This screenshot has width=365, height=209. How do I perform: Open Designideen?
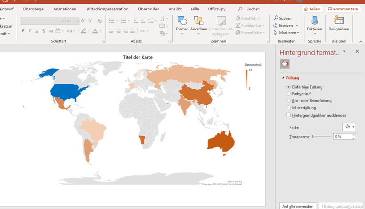click(339, 23)
